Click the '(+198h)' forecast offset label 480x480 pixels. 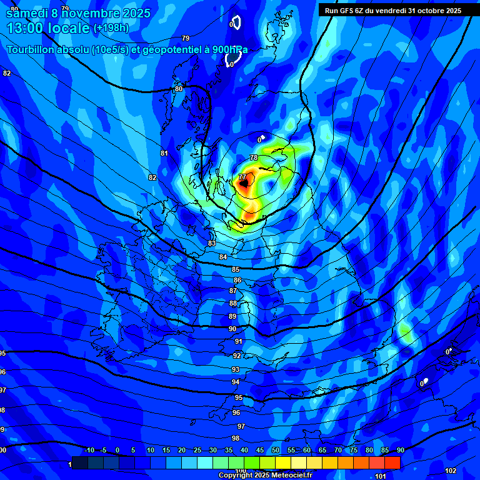112,29
